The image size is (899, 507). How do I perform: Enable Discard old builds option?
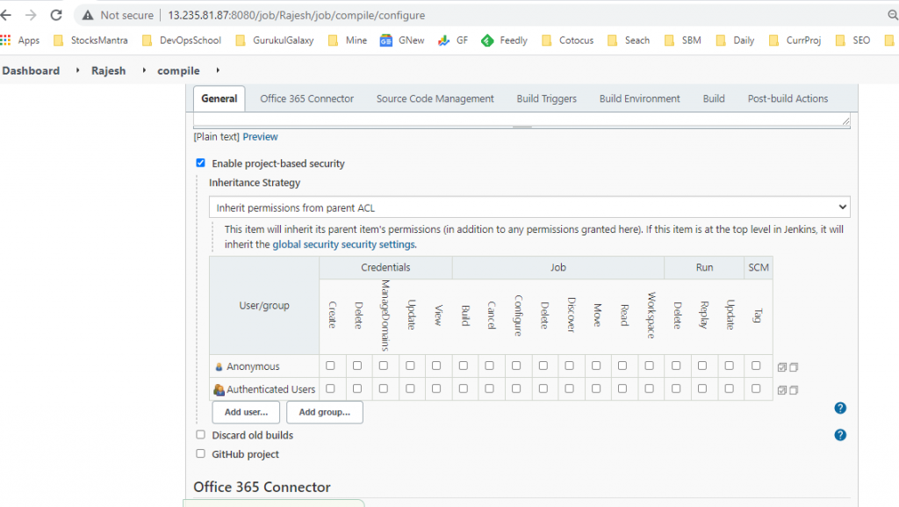point(200,435)
